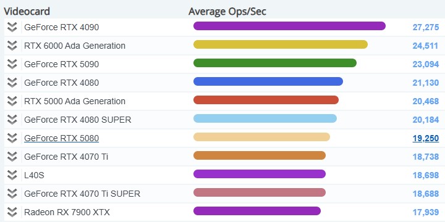Click double-chevron icon beside GeForce RTX 5080

pos(12,138)
